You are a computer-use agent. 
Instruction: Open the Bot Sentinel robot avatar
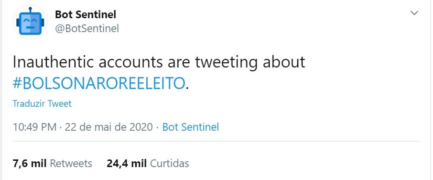30,22
